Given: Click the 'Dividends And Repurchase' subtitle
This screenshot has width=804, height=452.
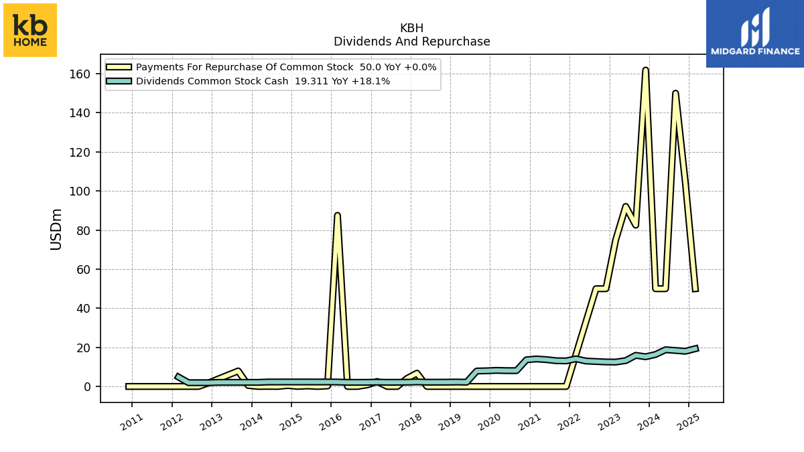Looking at the screenshot, I should click(412, 42).
